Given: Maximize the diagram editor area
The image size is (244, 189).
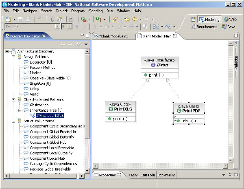Looking at the screenshot, I should pos(236,36).
